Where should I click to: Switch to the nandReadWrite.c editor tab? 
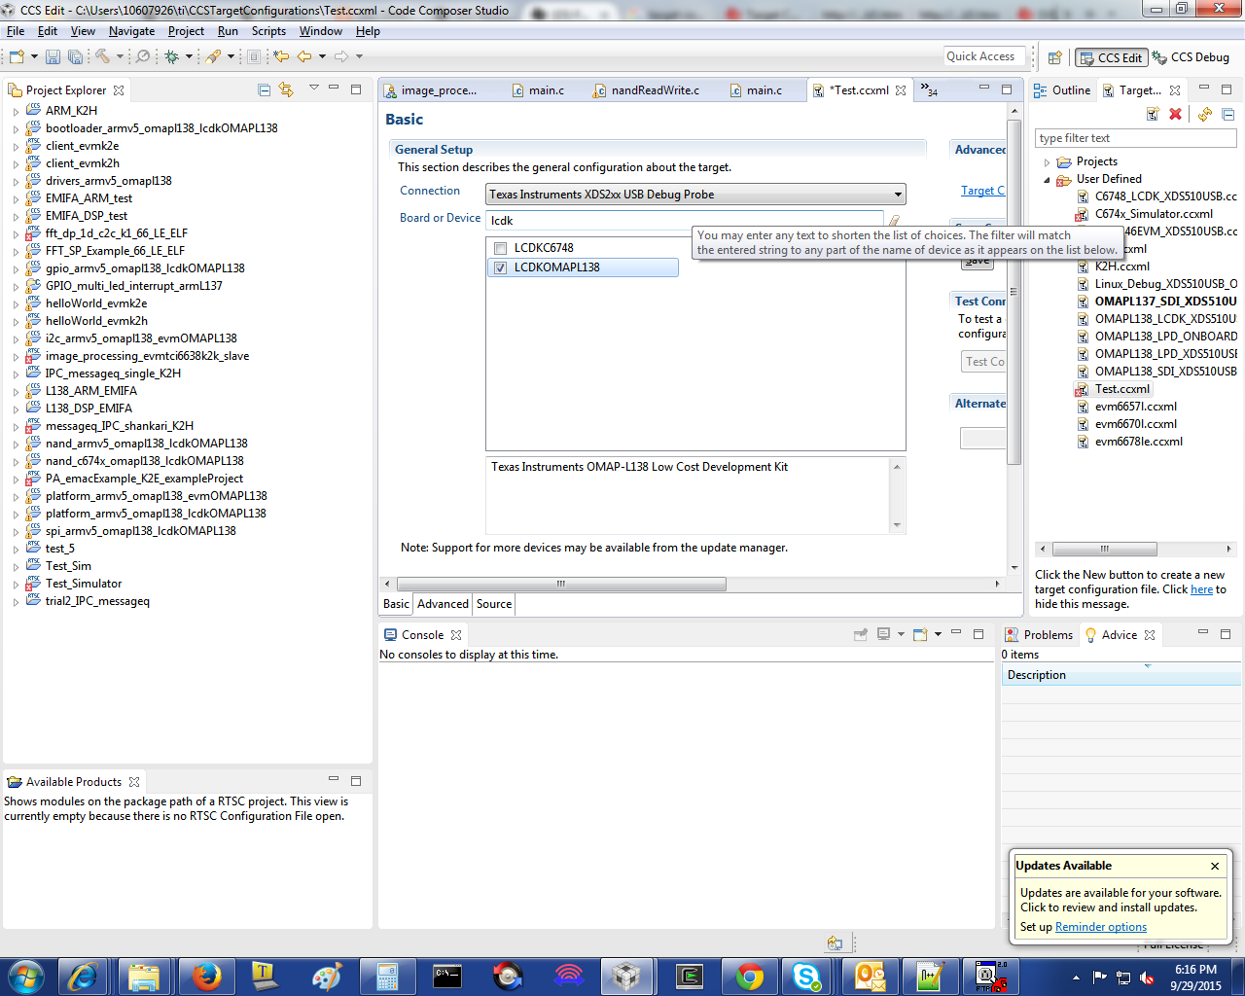[646, 90]
